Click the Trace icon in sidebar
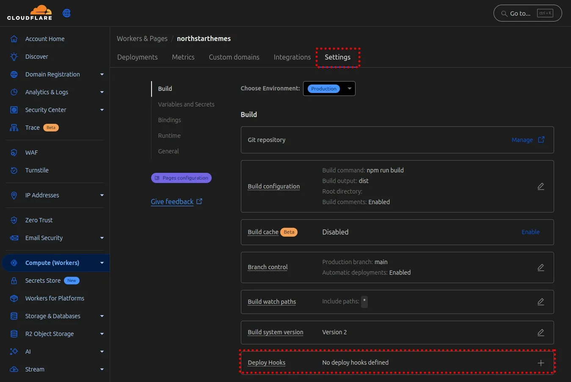 14,128
